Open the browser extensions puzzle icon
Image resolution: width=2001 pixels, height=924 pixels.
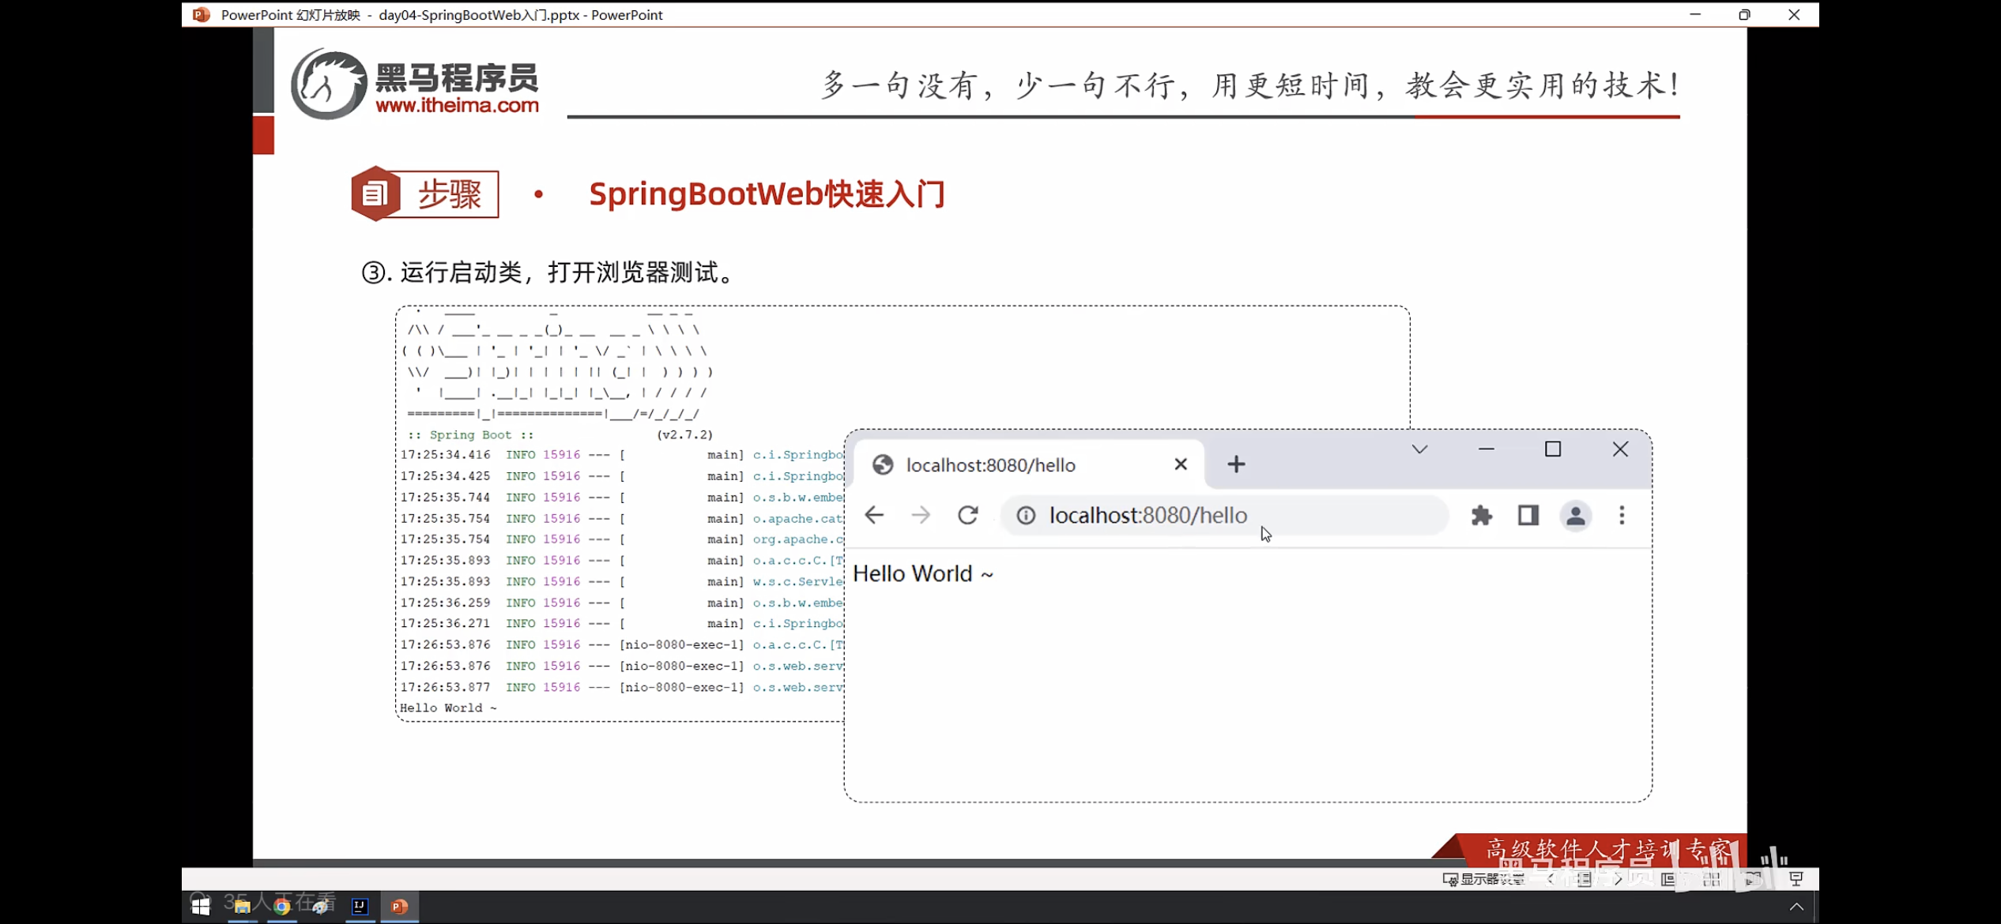tap(1482, 515)
